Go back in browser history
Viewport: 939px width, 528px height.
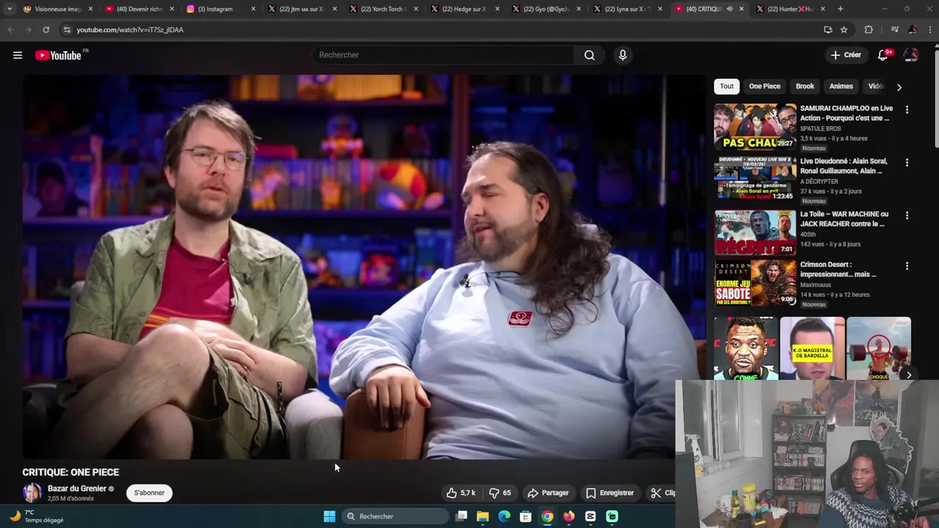coord(10,29)
